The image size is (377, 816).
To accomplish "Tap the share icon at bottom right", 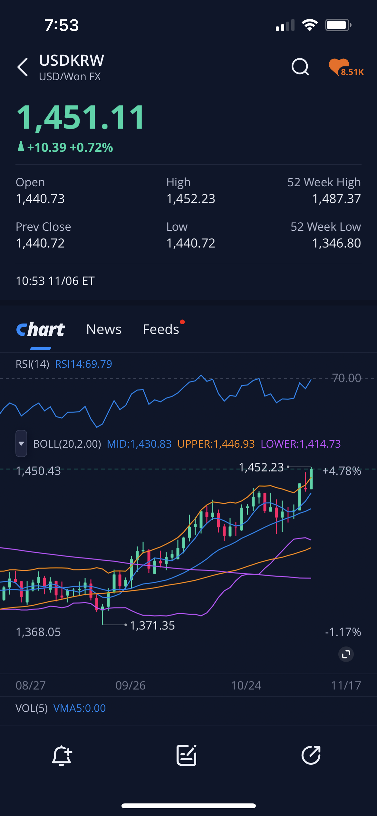I will click(x=311, y=755).
